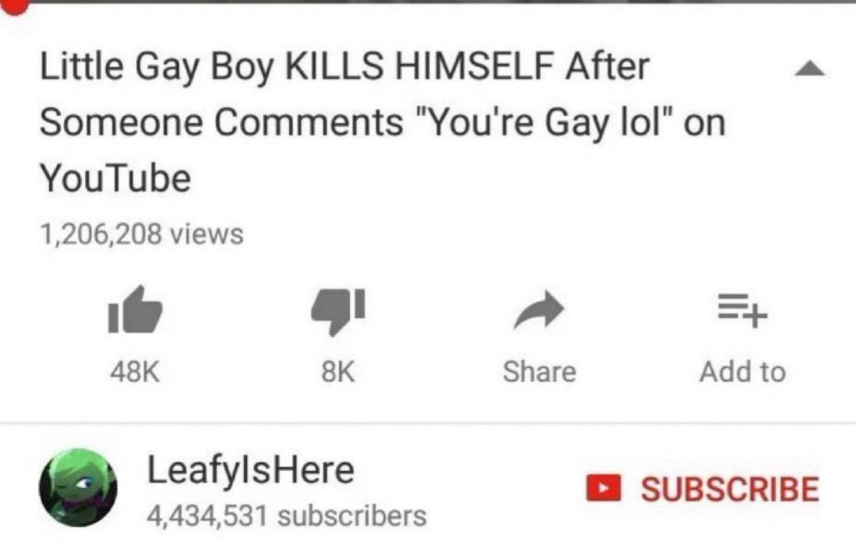Click the red play icon beside SUBSCRIBE
Viewport: 856px width, 544px height.
click(604, 488)
